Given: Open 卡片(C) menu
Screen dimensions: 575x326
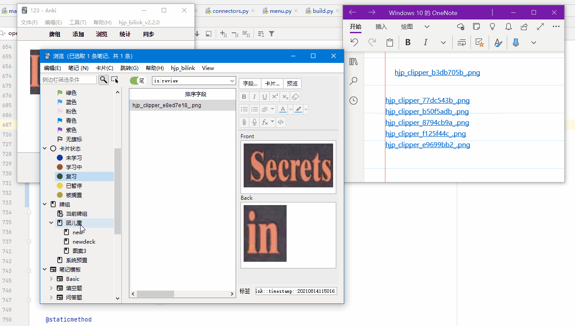Looking at the screenshot, I should (105, 68).
